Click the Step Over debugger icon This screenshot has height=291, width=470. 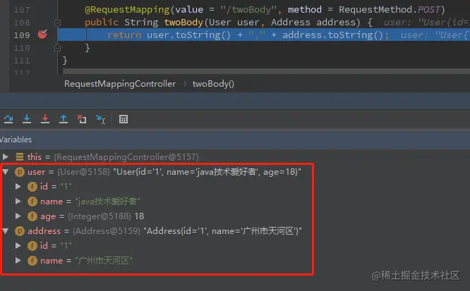coord(8,119)
